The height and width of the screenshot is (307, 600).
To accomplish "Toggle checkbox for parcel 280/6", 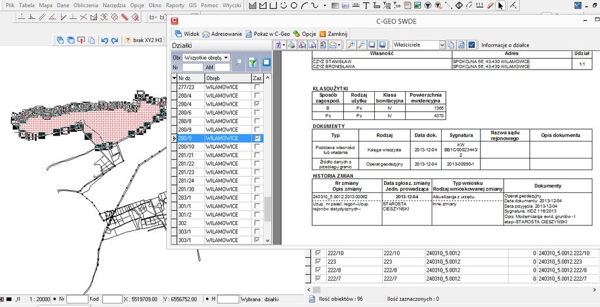I will tap(257, 112).
